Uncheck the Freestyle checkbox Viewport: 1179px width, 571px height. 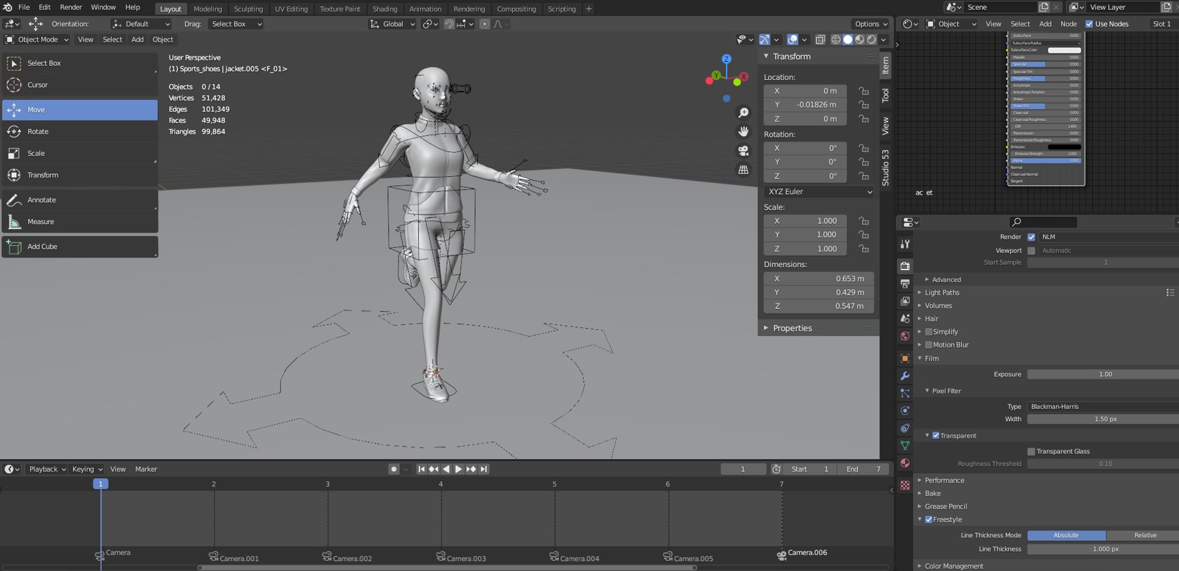[928, 519]
